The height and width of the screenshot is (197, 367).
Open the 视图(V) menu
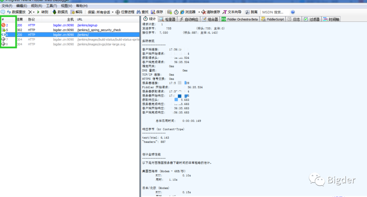coord(67,6)
